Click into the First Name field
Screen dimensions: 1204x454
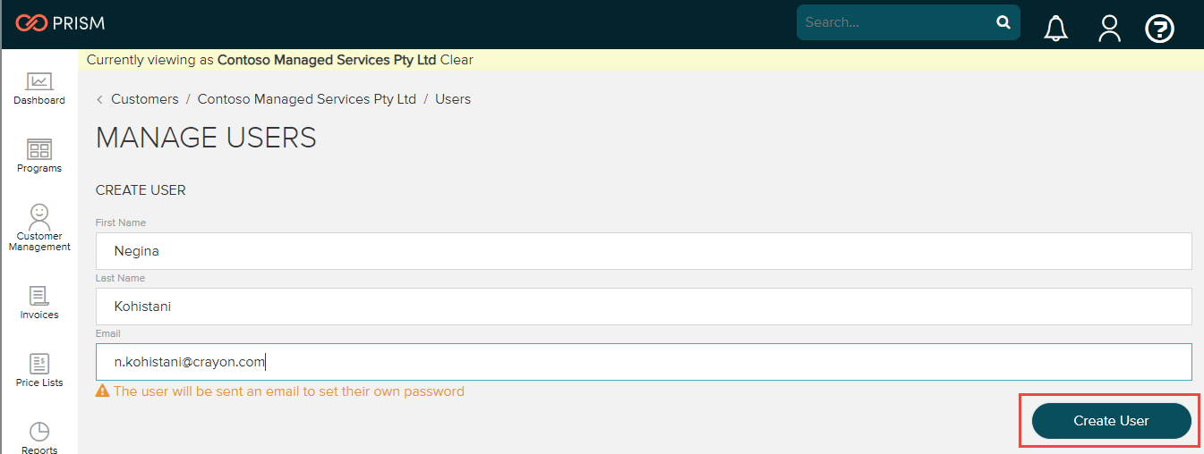(644, 251)
